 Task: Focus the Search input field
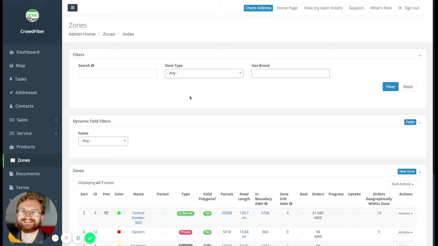click(x=117, y=73)
